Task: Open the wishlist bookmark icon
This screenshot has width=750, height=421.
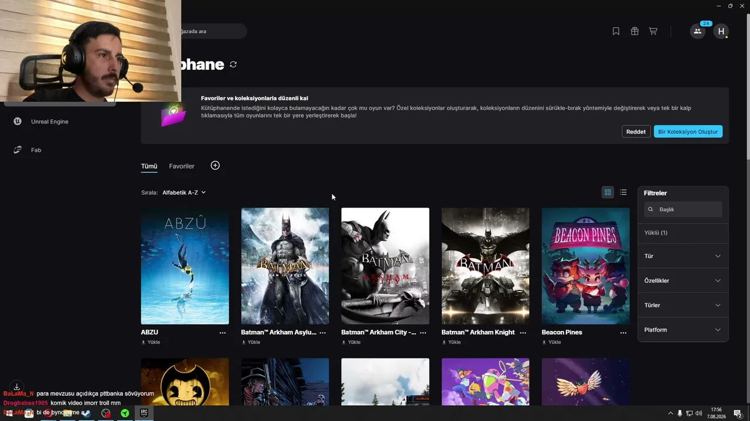Action: click(x=616, y=32)
